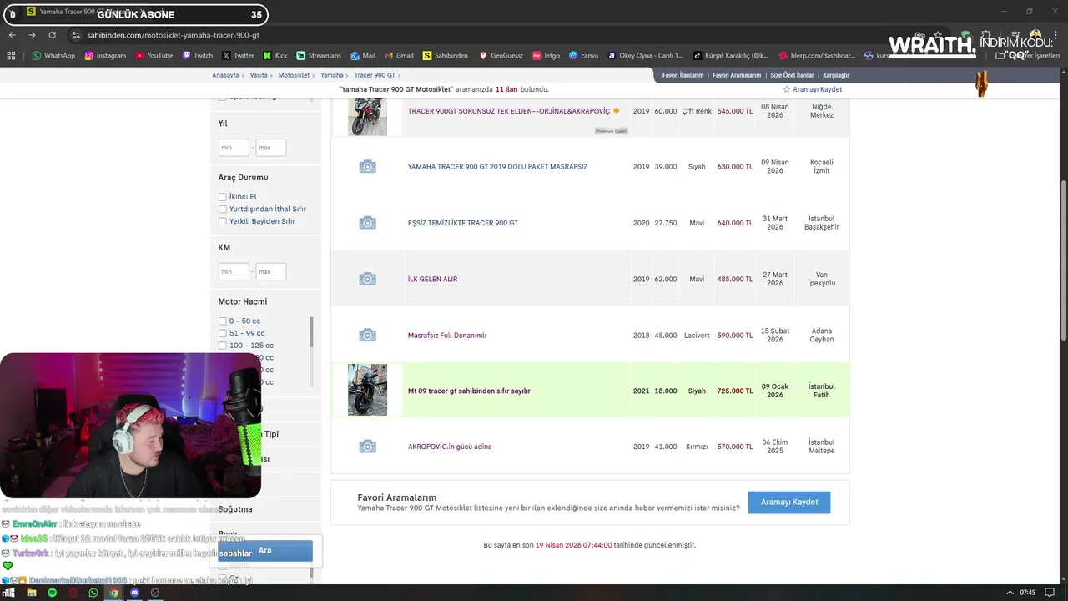Click the Yıl max input field
Image resolution: width=1068 pixels, height=601 pixels.
[271, 148]
